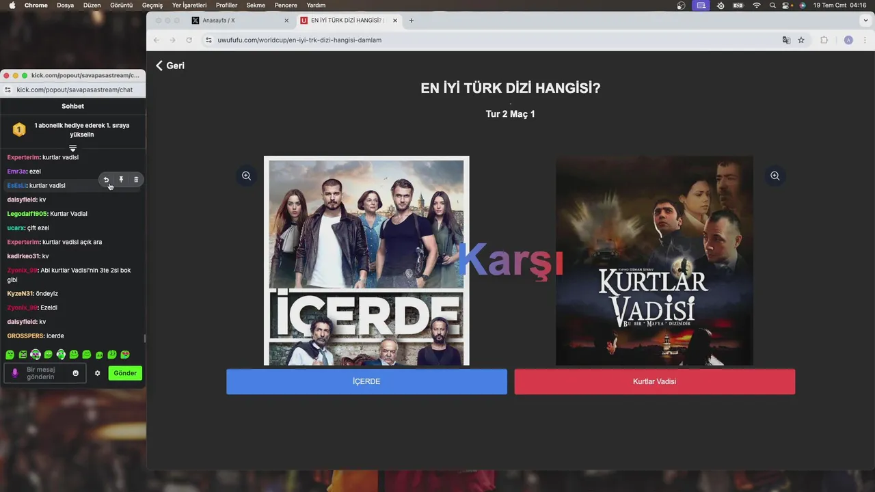Open the Siri menu bar icon

click(803, 5)
